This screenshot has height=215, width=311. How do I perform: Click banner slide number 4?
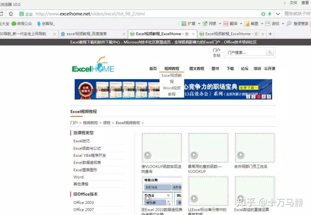(263, 97)
